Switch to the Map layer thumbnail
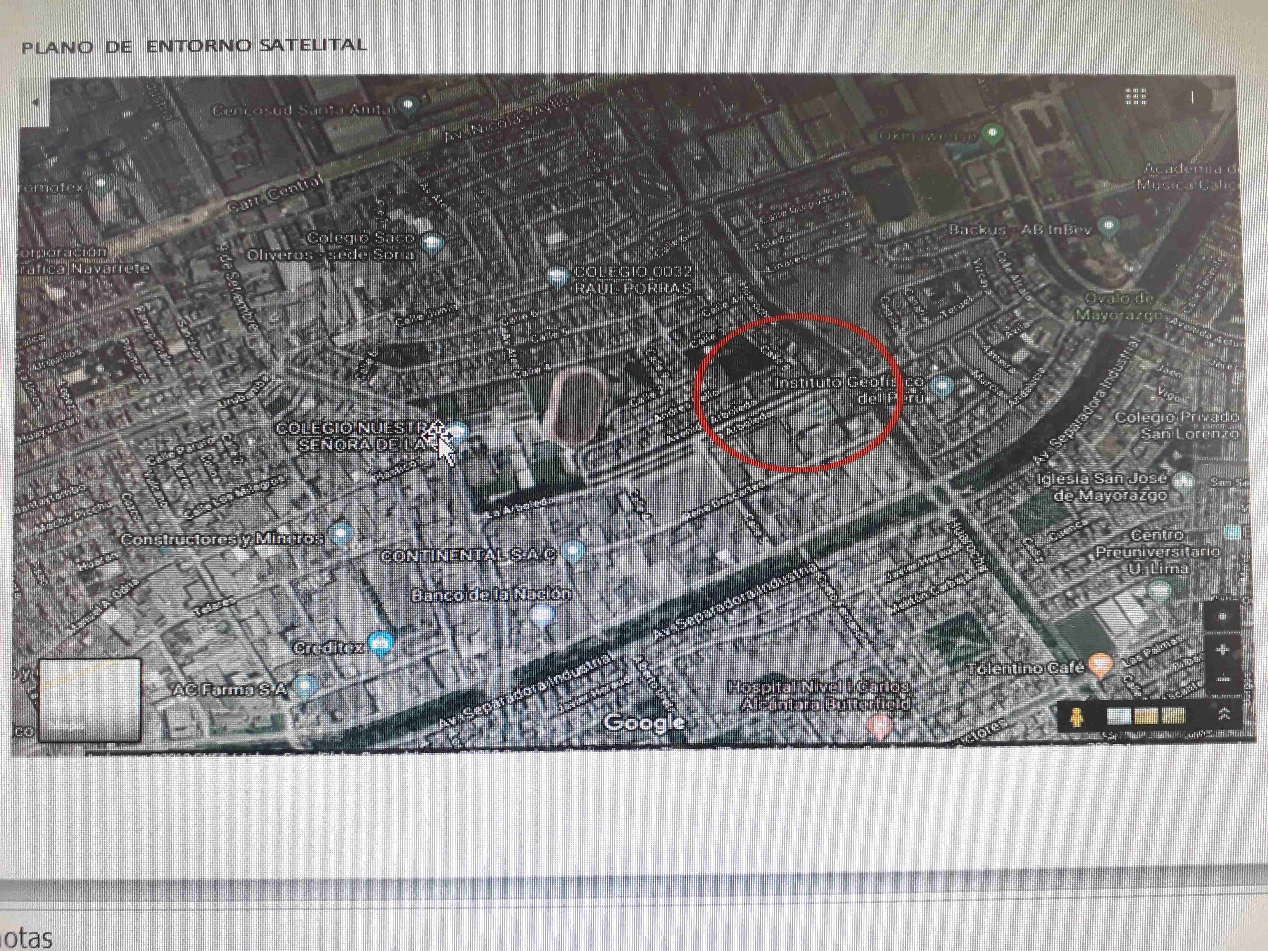 [x=89, y=700]
